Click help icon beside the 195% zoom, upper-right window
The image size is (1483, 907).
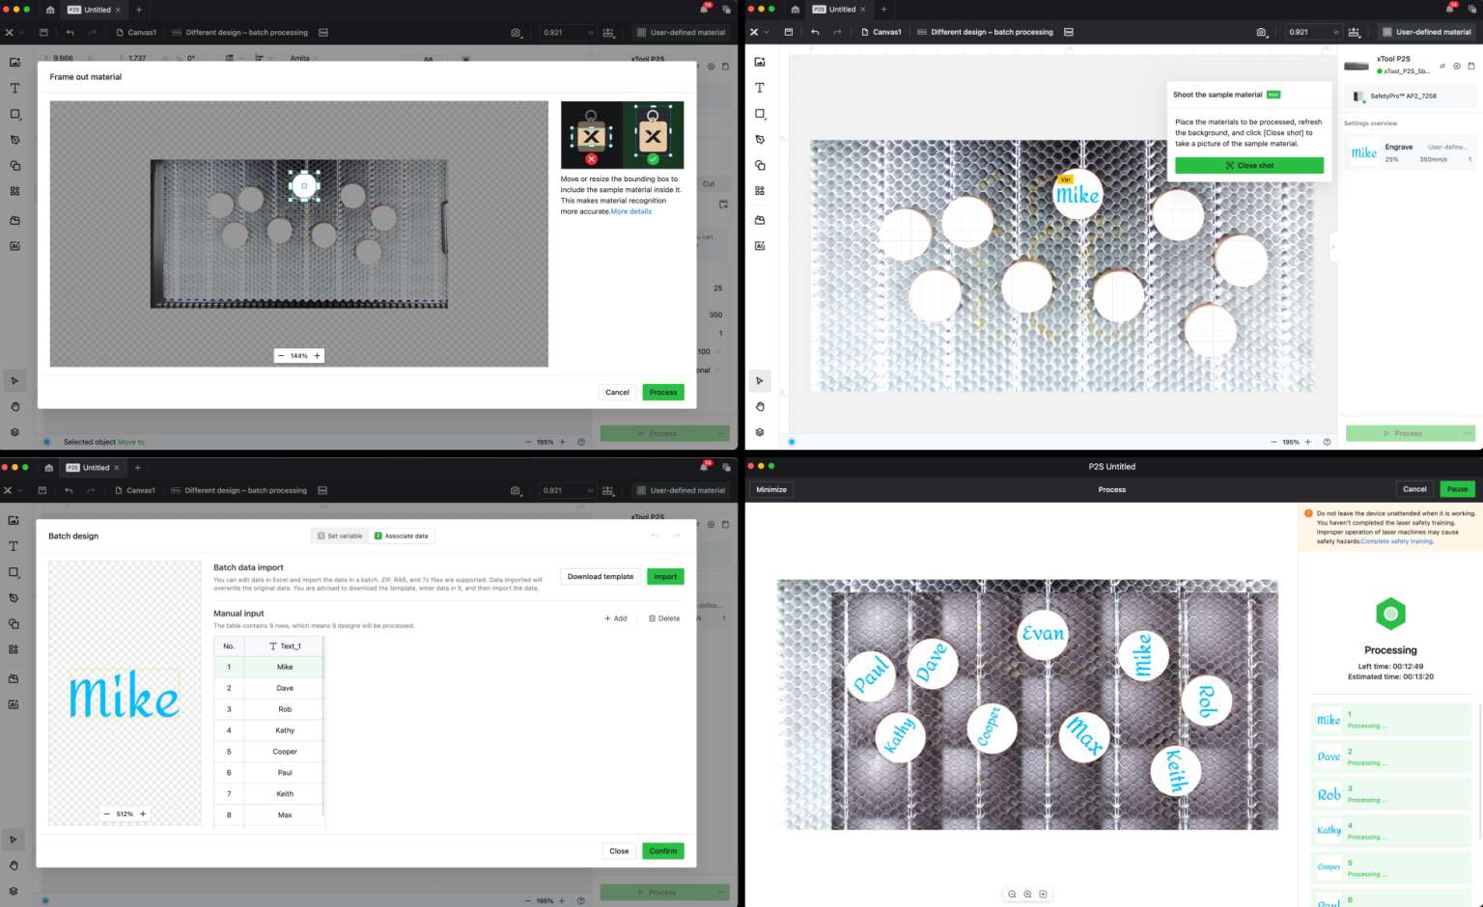pyautogui.click(x=1327, y=442)
